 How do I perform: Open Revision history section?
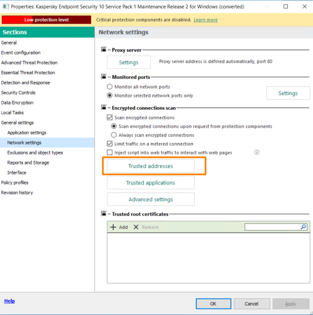tap(17, 192)
